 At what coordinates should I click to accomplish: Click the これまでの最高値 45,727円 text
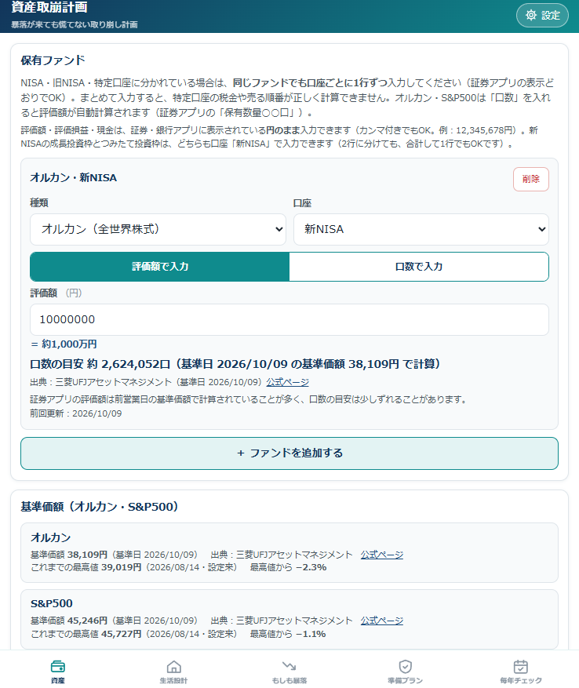tap(86, 634)
